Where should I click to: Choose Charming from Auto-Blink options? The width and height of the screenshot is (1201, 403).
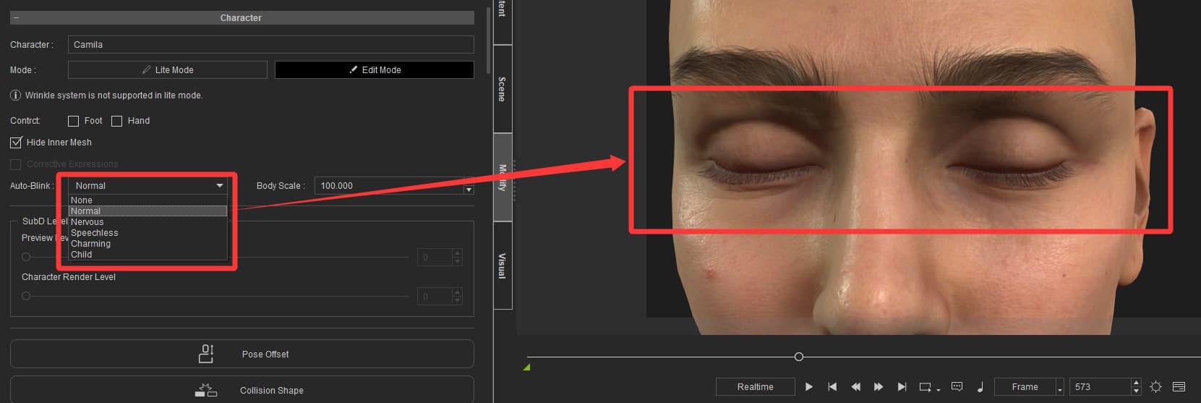click(x=91, y=244)
